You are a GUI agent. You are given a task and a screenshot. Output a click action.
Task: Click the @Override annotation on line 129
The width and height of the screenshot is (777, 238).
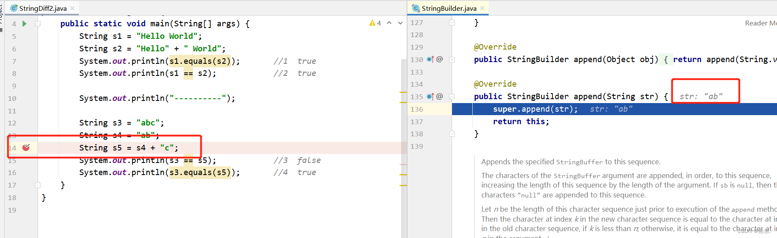pyautogui.click(x=495, y=47)
